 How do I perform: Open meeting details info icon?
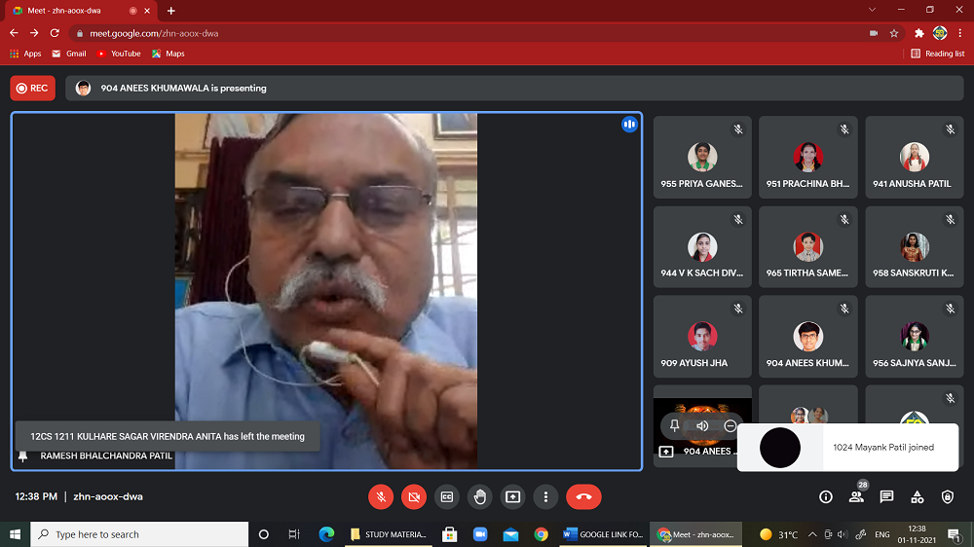tap(826, 496)
